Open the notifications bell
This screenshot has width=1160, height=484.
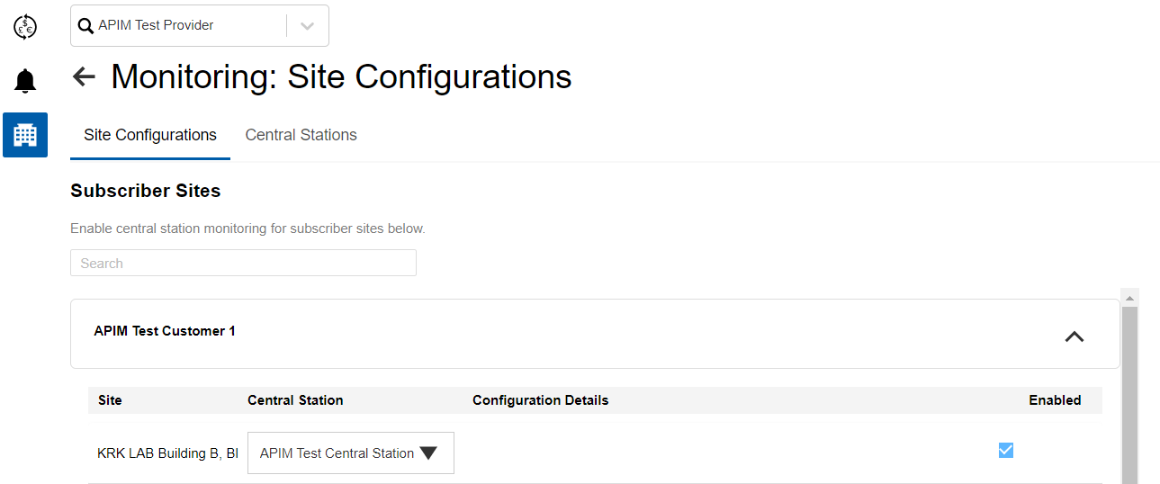[25, 81]
